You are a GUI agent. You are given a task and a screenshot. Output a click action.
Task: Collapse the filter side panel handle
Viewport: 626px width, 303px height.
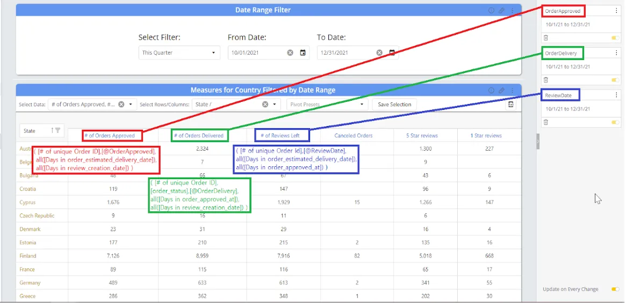tap(538, 141)
